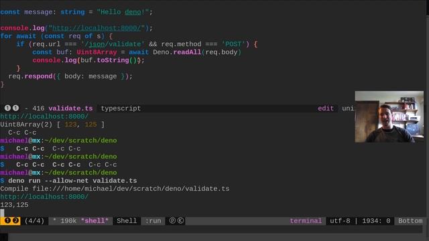The height and width of the screenshot is (241, 429).
Task: Click the readAll method call in the code
Action: click(187, 52)
